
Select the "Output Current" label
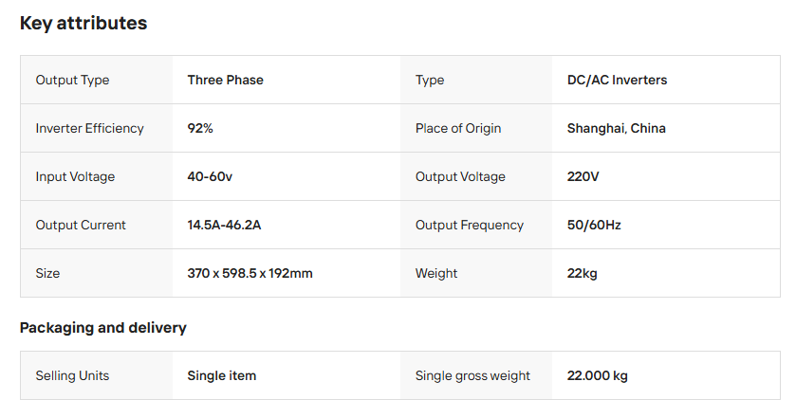[x=81, y=225]
